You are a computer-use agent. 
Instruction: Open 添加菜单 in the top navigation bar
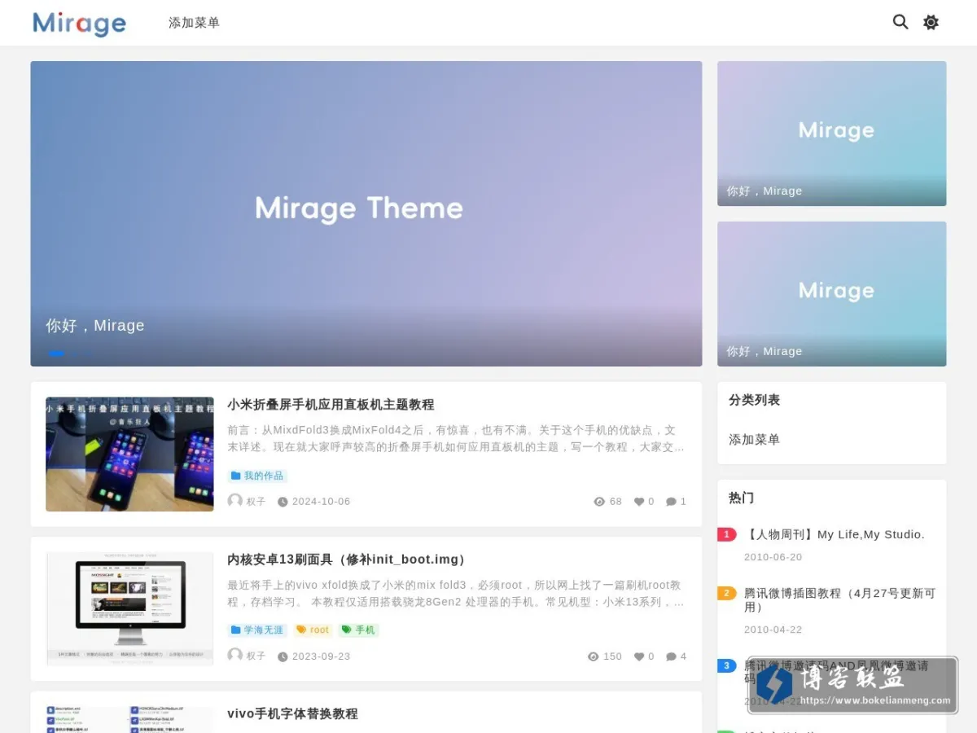point(194,23)
